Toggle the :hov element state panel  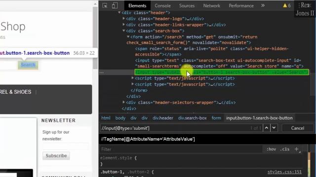(271, 149)
